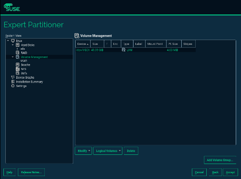This screenshot has height=179, width=241.
Task: Click the Btrfs icon in tree
Action: point(18,73)
